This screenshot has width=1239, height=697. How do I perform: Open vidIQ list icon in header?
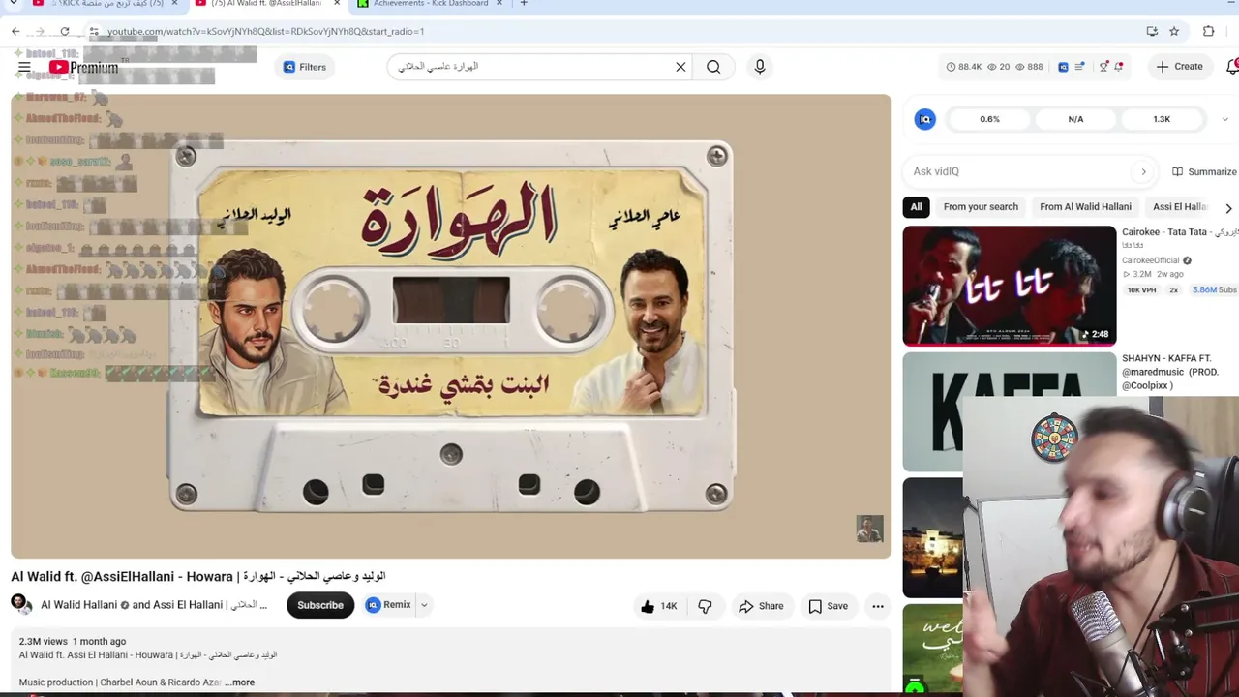tap(1080, 67)
